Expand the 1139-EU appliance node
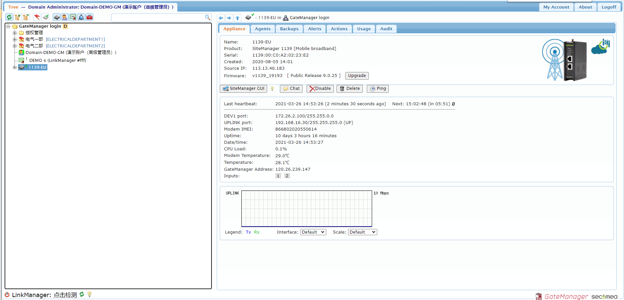The image size is (624, 300). [14, 67]
